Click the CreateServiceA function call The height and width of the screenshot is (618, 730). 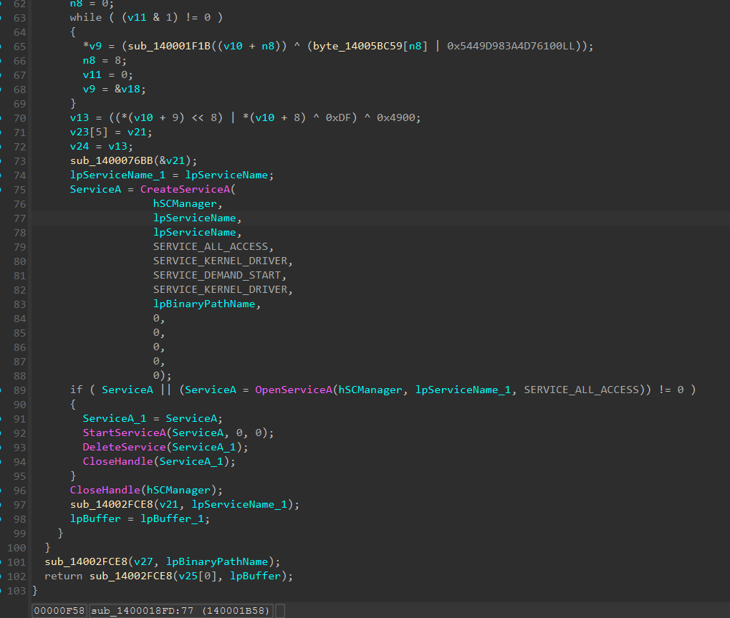186,189
